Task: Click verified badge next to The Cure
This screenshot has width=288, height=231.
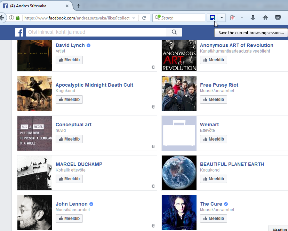Action: [226, 204]
